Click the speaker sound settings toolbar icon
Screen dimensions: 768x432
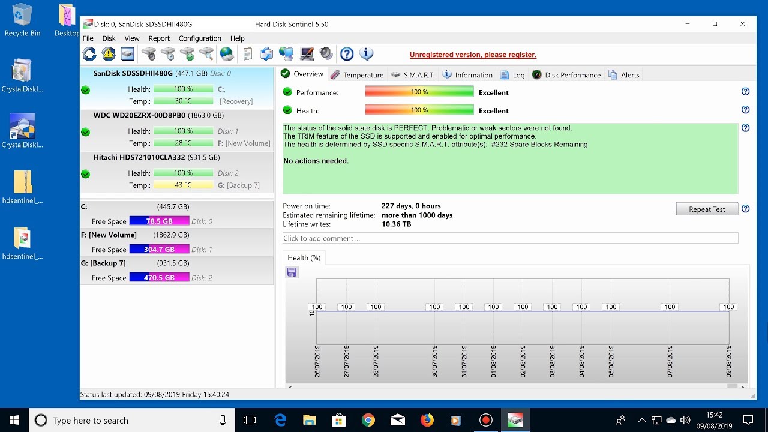pyautogui.click(x=326, y=54)
